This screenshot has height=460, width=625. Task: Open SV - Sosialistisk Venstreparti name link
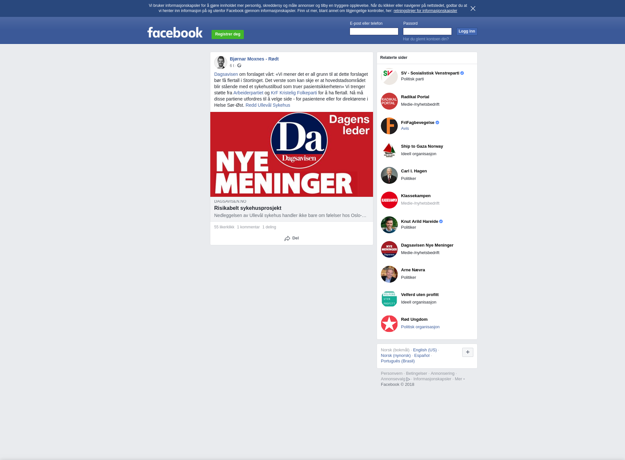click(x=430, y=73)
